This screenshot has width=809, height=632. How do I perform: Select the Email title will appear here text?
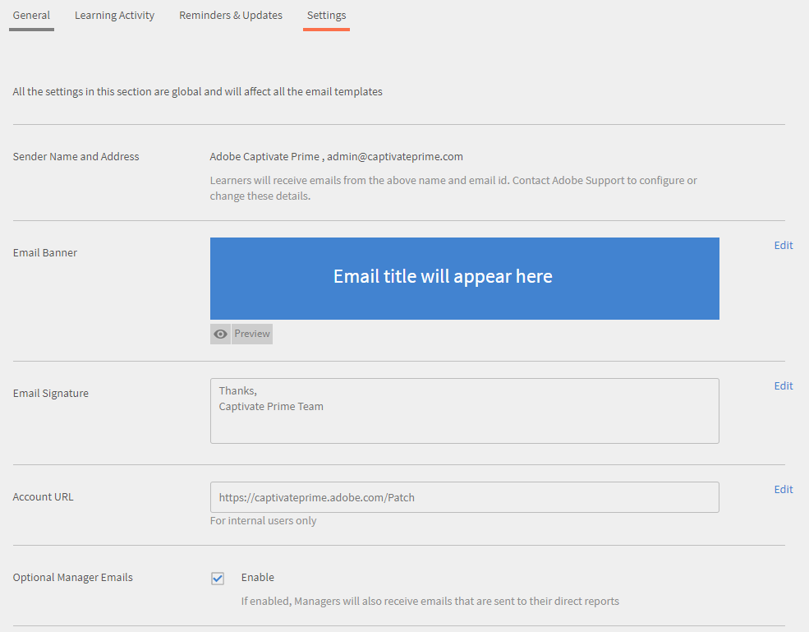click(443, 276)
